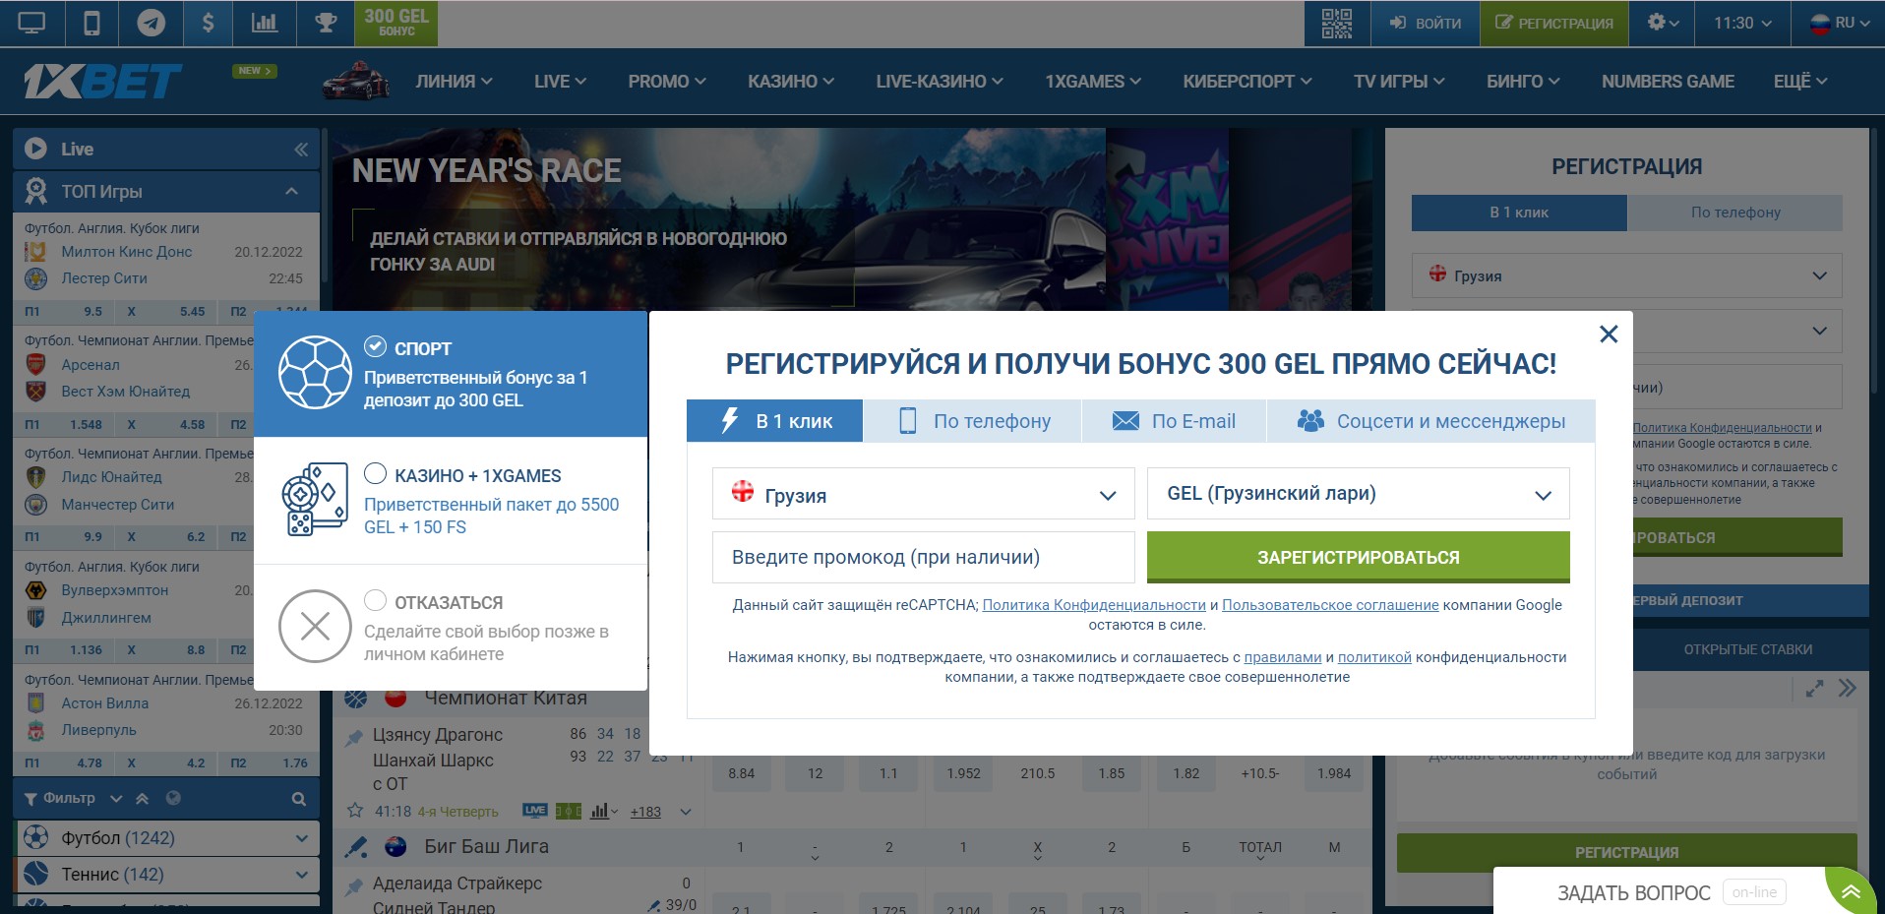Image resolution: width=1885 pixels, height=914 pixels.
Task: Open the 1XGAMES menu
Action: 1093,82
